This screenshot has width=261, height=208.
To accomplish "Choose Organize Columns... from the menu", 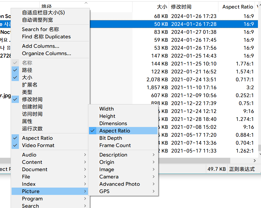I will click(x=46, y=53).
